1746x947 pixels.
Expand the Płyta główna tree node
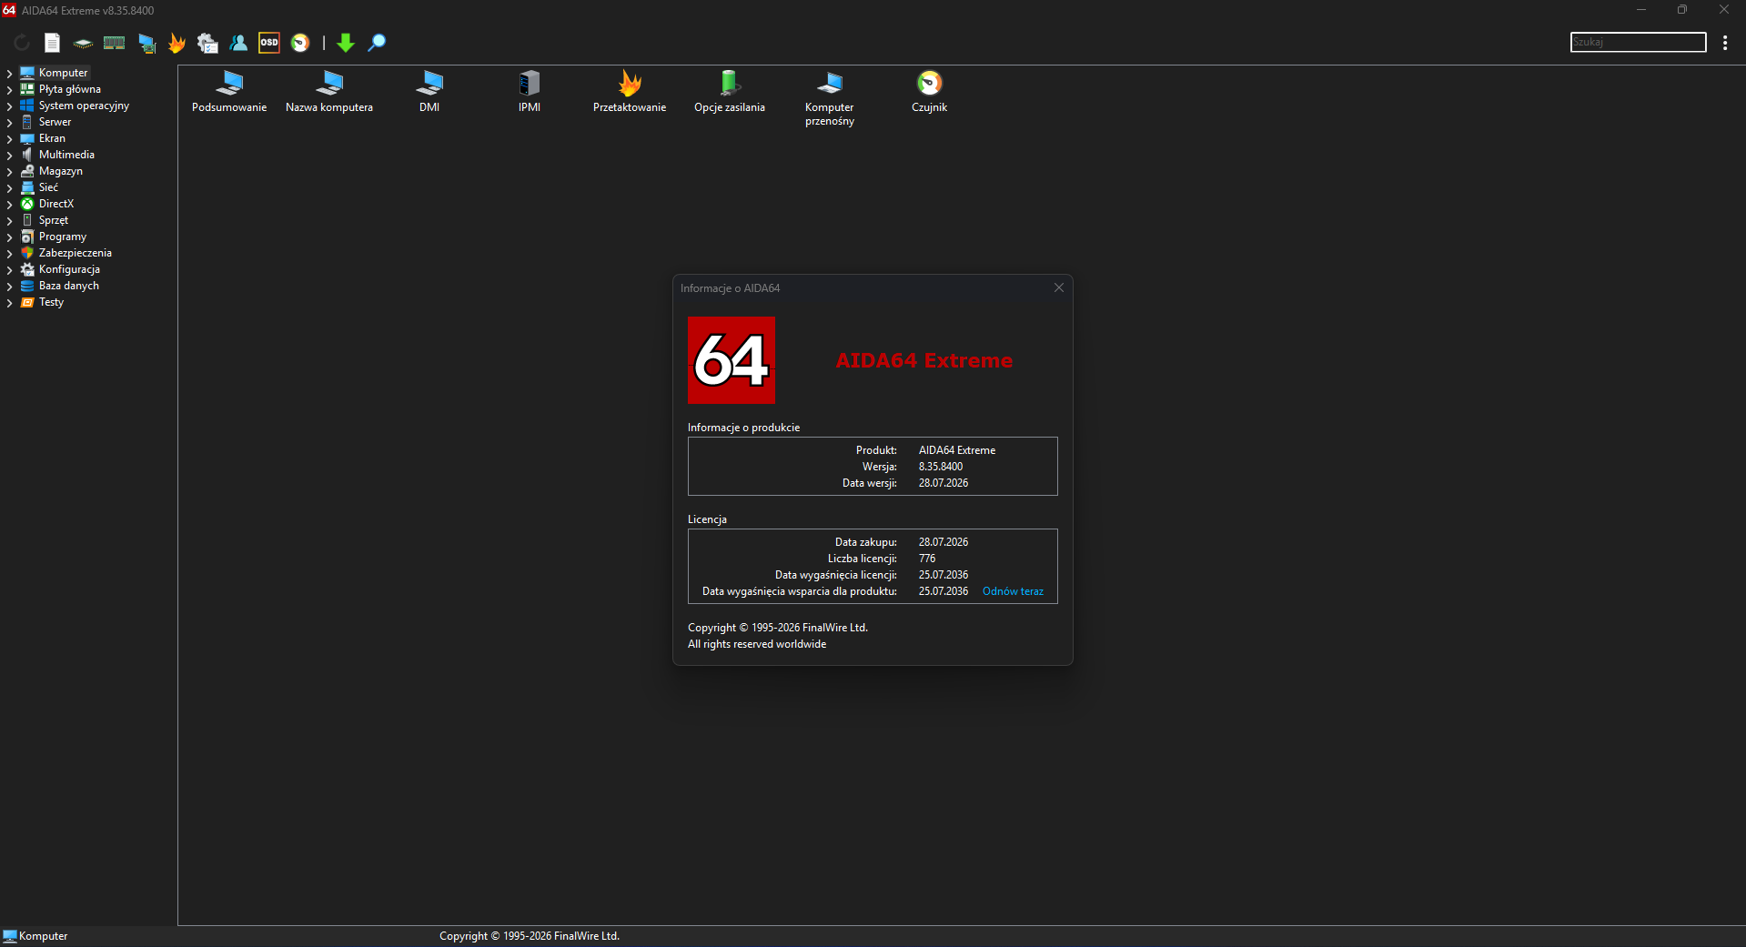click(9, 89)
